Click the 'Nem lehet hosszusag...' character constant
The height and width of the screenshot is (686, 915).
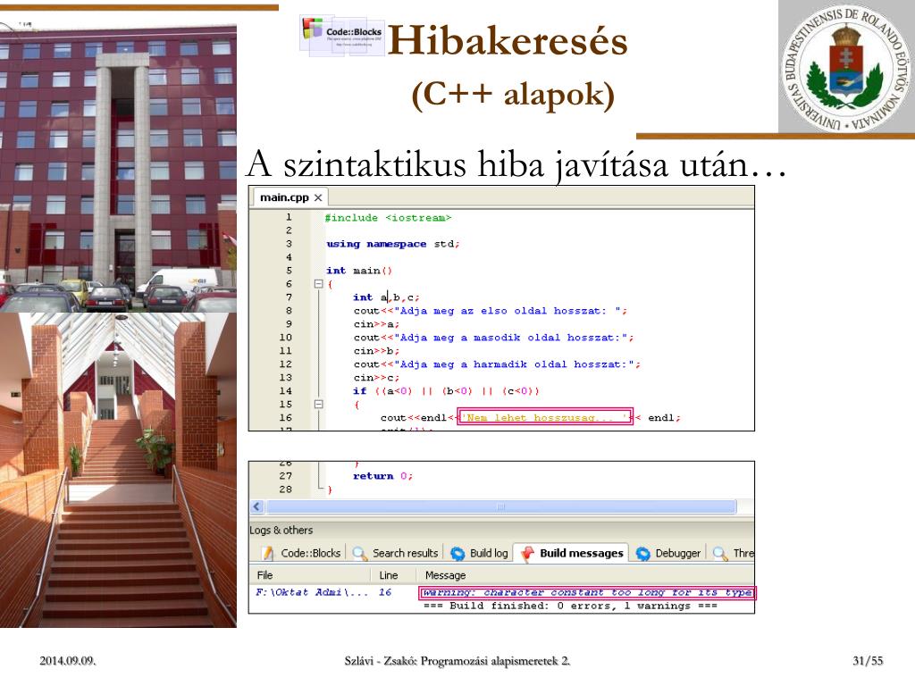click(x=545, y=418)
